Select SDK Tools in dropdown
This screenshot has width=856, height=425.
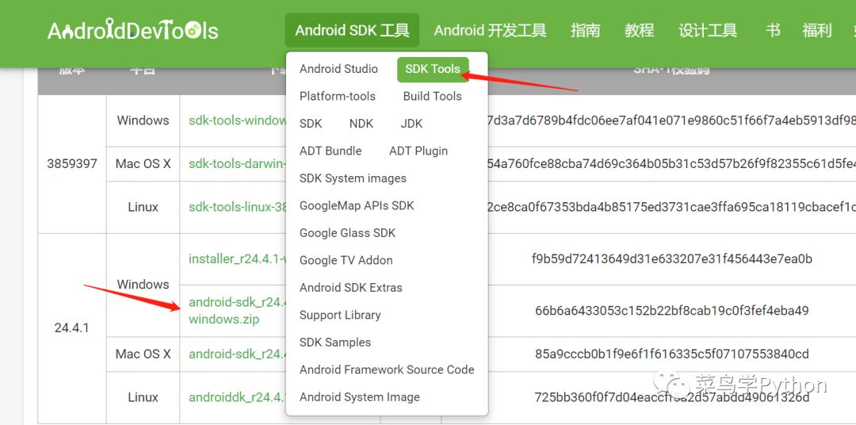[433, 69]
